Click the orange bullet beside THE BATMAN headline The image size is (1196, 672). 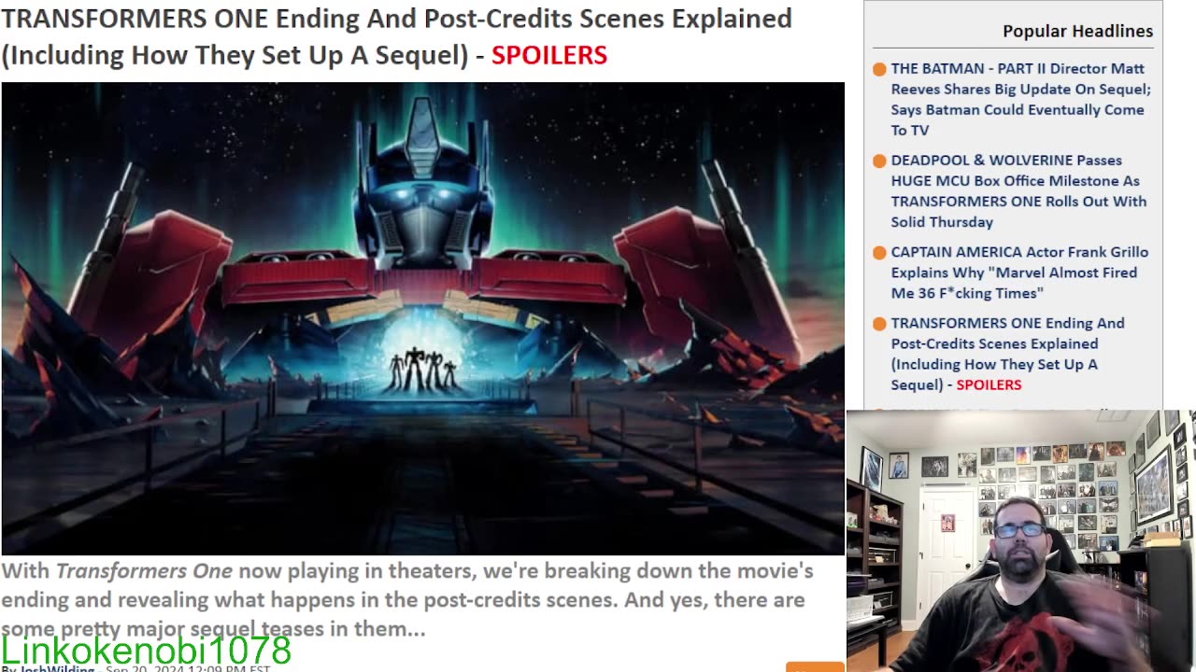879,69
